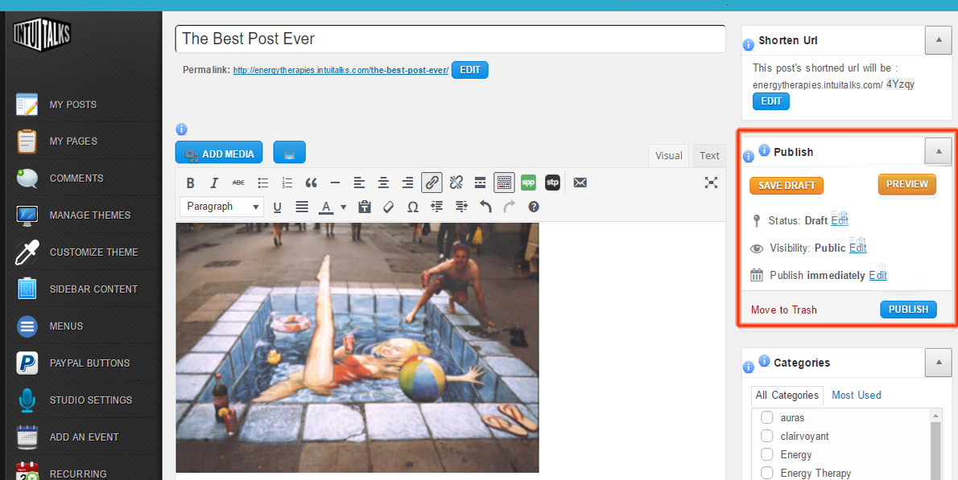This screenshot has width=958, height=480.
Task: Redo the last undone edit
Action: [510, 207]
